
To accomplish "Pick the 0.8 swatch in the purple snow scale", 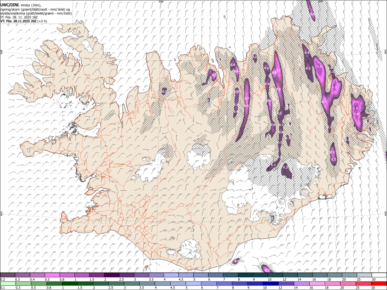I will [x=67, y=275].
